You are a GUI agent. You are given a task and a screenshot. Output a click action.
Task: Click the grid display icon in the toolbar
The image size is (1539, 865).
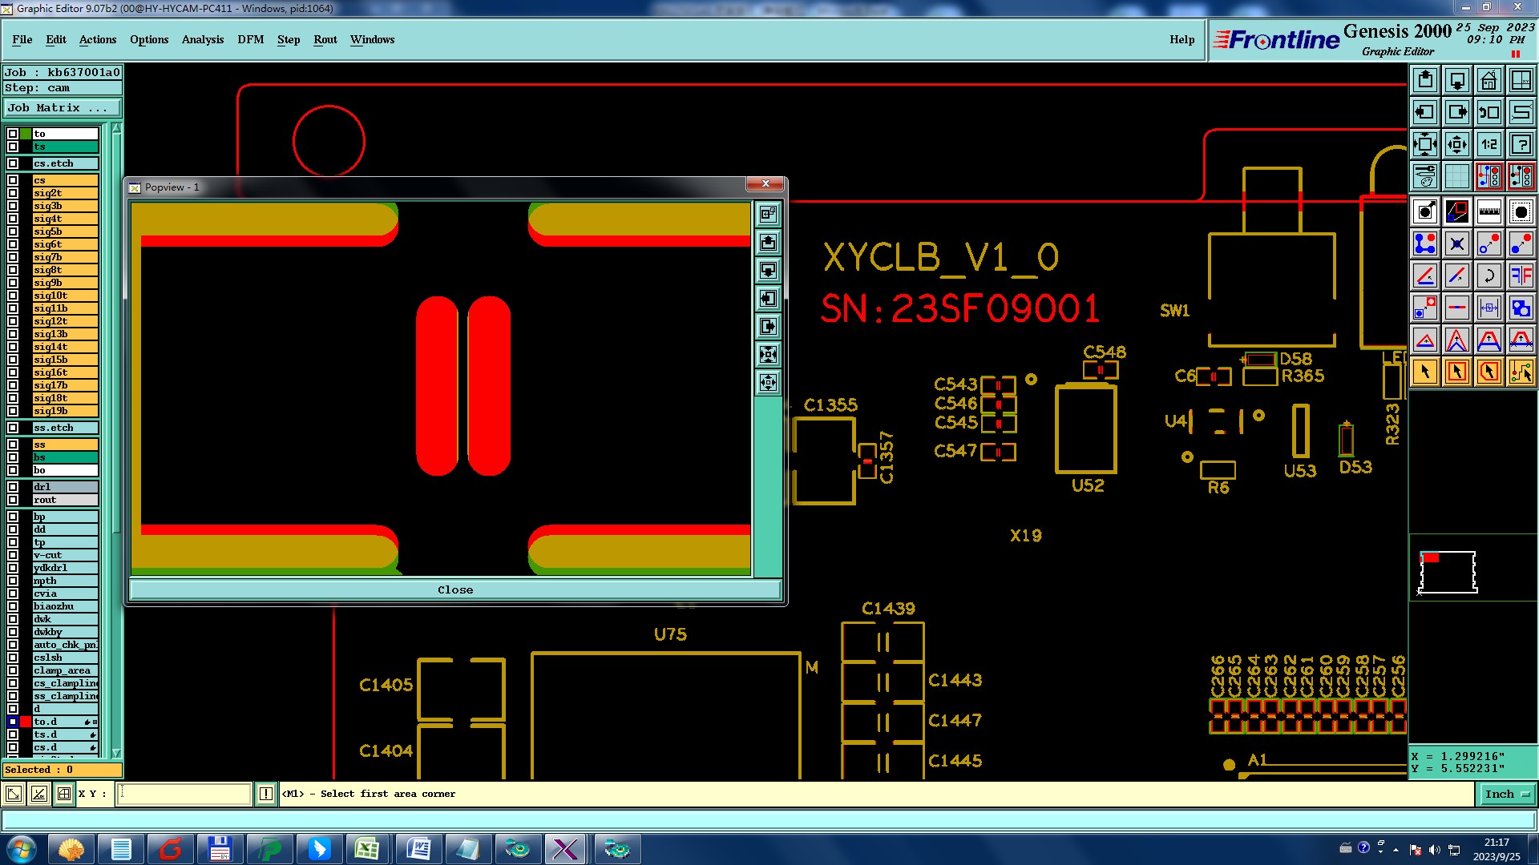pyautogui.click(x=1456, y=176)
